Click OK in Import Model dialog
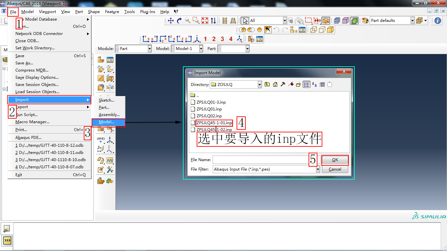This screenshot has width=447, height=251. pyautogui.click(x=335, y=160)
